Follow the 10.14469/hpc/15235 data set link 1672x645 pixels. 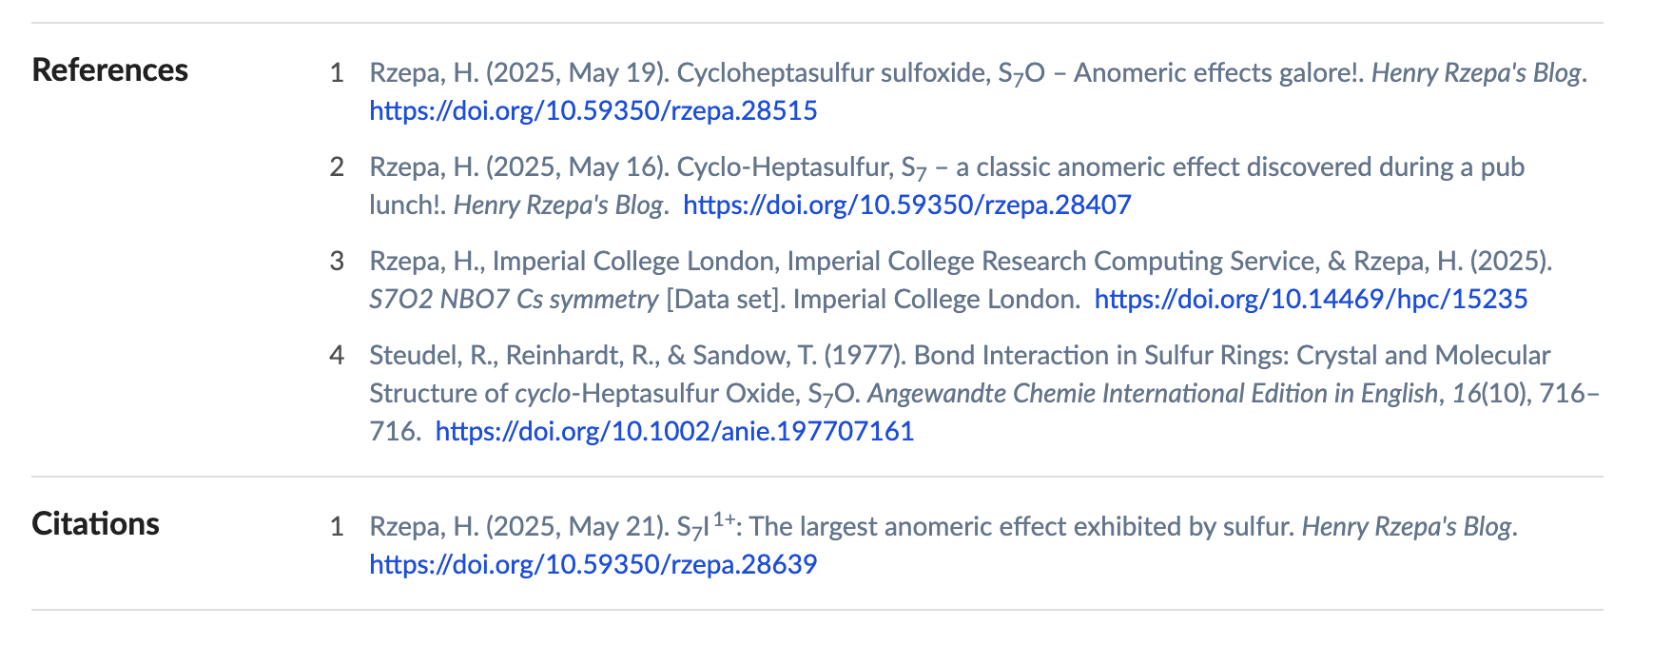(1311, 300)
